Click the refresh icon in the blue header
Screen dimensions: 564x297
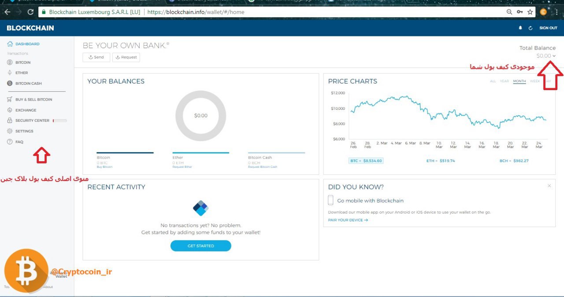coord(531,28)
